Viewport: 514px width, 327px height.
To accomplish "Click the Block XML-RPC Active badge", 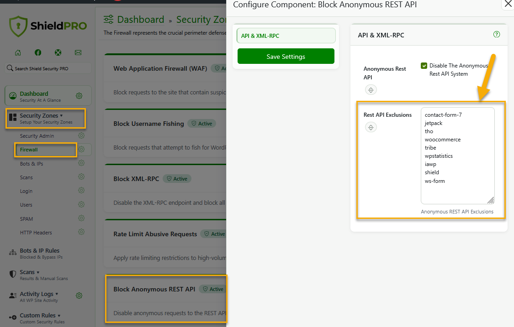I will click(177, 179).
